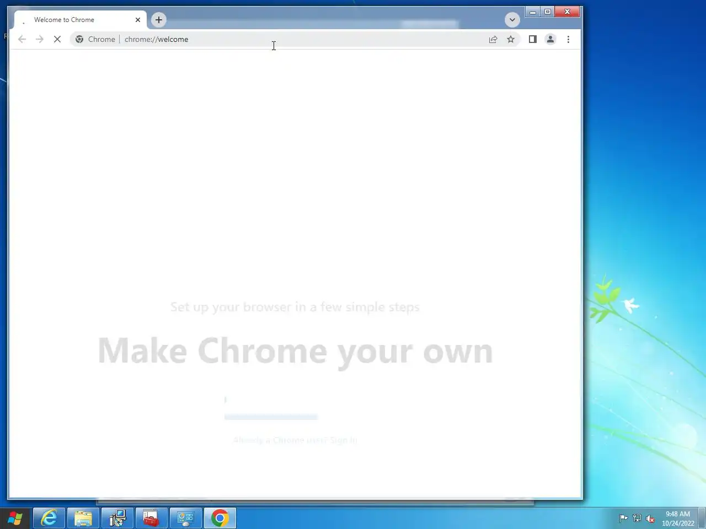Open a new tab with plus button

(159, 20)
